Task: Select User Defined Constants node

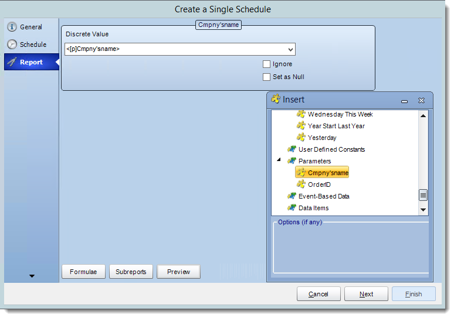Action: [331, 149]
